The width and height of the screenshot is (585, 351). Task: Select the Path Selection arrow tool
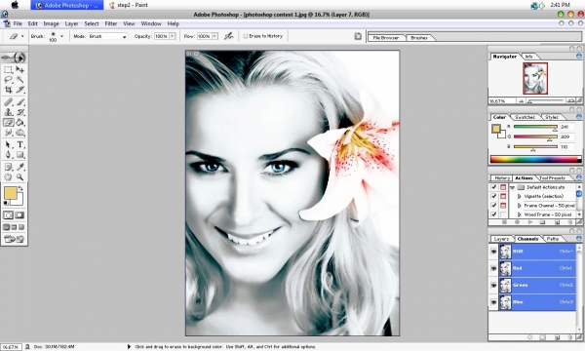click(8, 144)
